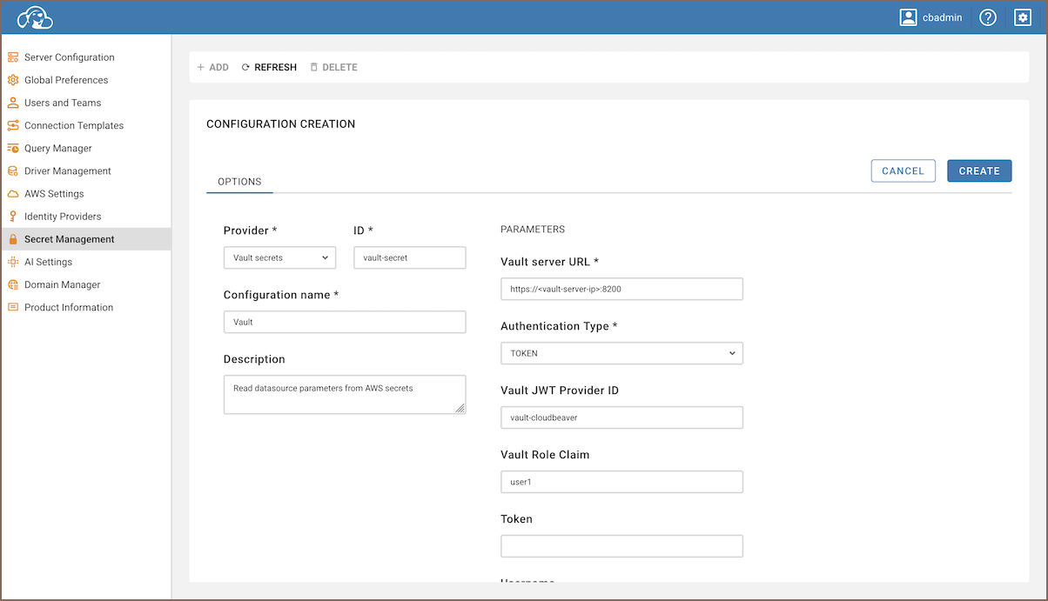Expand the Provider dropdown
The width and height of the screenshot is (1048, 601).
(279, 257)
